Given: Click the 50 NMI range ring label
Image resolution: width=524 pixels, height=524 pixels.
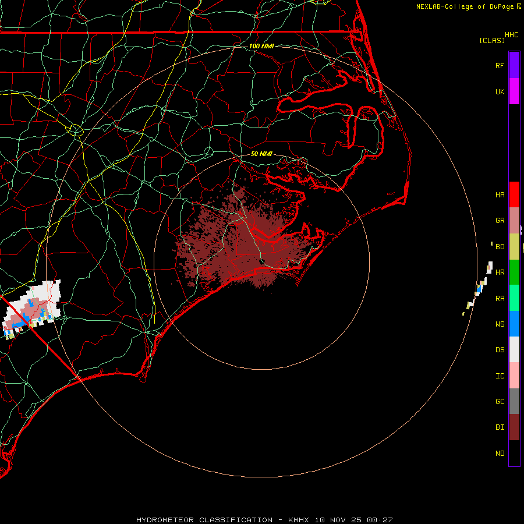Looking at the screenshot, I should (261, 154).
